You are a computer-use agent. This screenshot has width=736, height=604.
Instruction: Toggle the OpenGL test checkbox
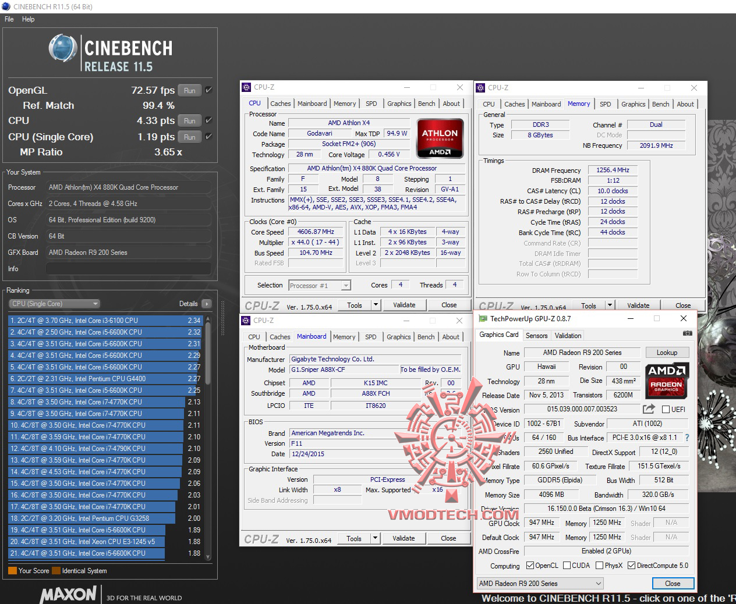click(x=208, y=90)
